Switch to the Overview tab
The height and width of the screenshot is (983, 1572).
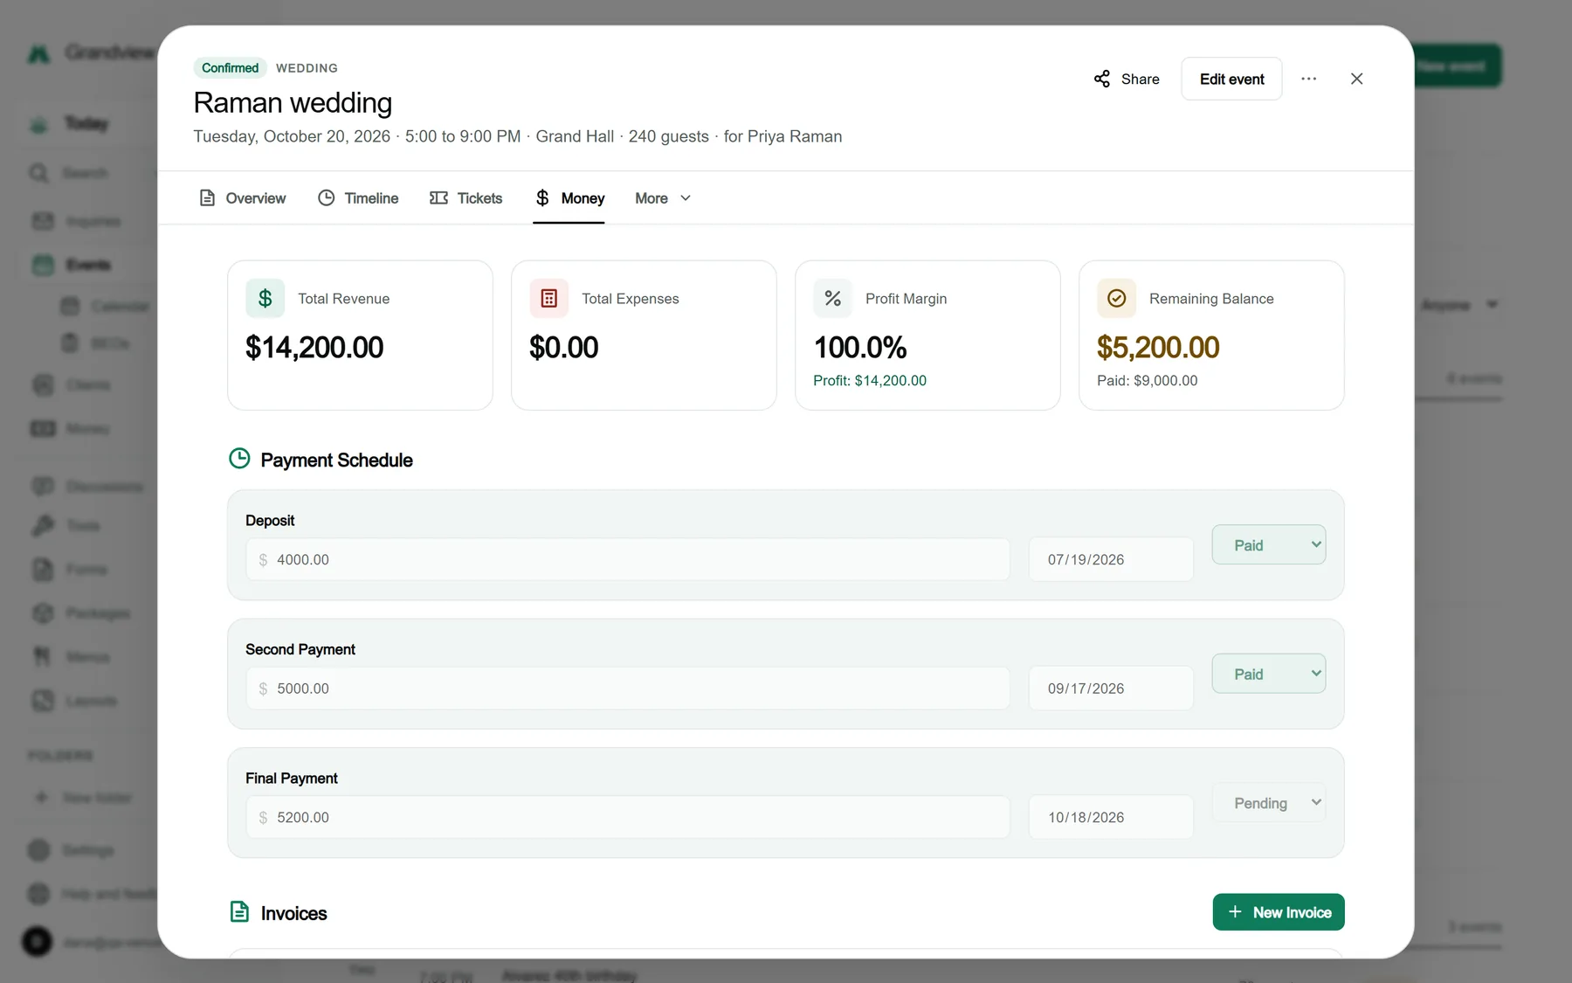[243, 198]
